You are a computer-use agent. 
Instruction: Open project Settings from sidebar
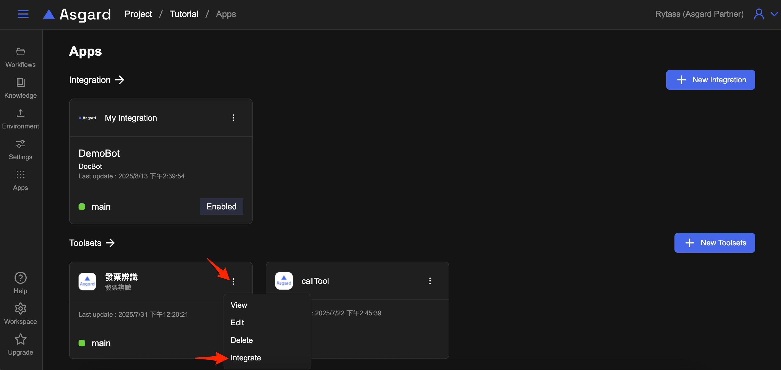(20, 150)
